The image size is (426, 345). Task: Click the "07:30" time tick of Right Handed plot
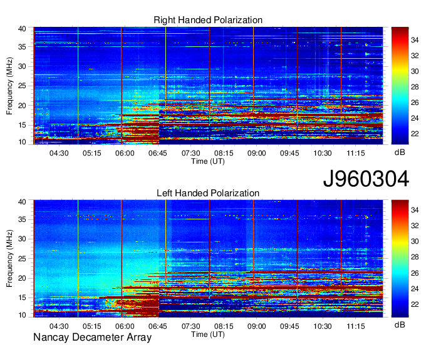(x=190, y=153)
